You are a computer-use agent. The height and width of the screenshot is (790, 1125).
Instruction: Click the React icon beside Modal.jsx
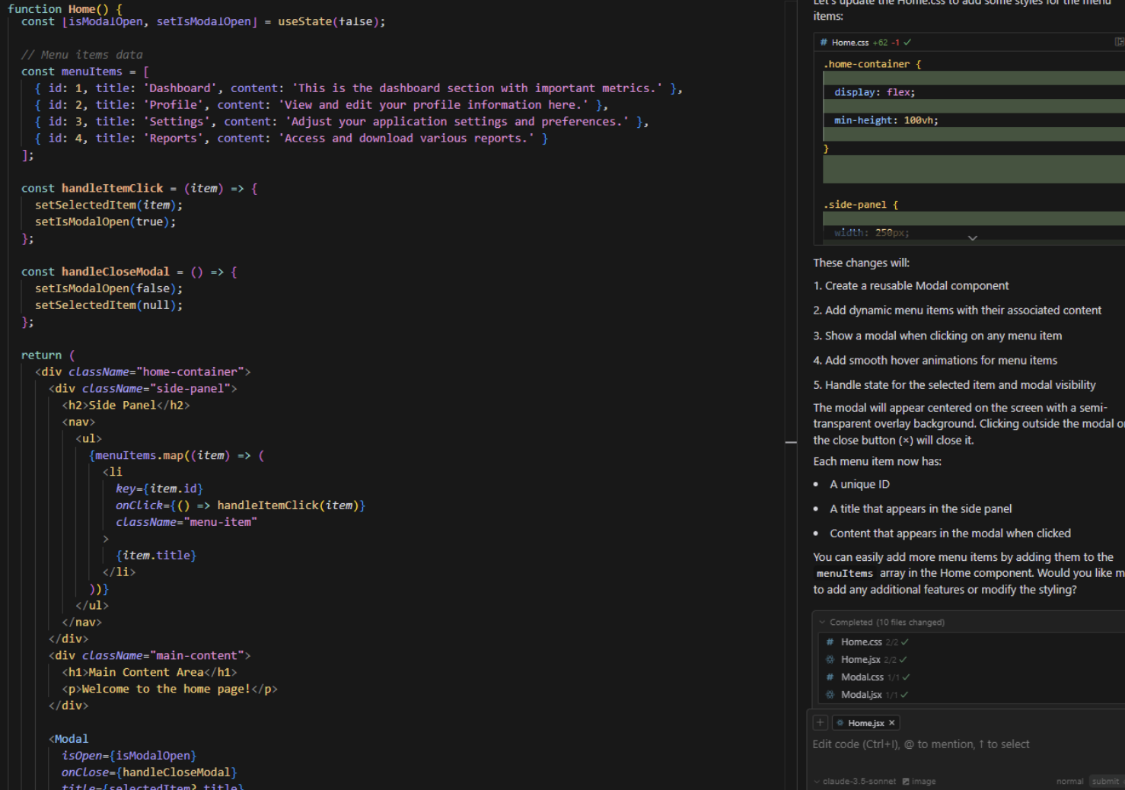pyautogui.click(x=830, y=695)
